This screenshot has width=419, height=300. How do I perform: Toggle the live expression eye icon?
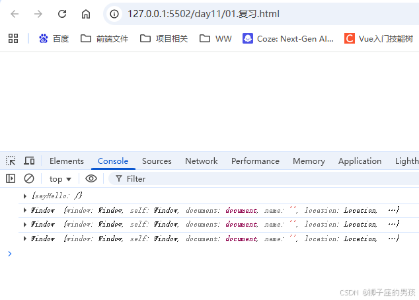click(x=91, y=178)
